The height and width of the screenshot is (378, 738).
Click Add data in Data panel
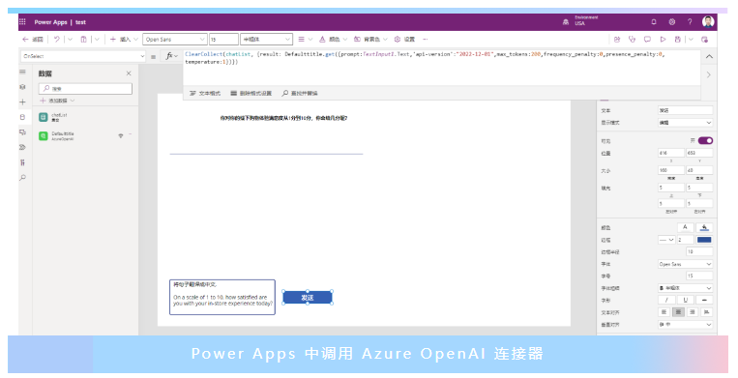point(57,101)
